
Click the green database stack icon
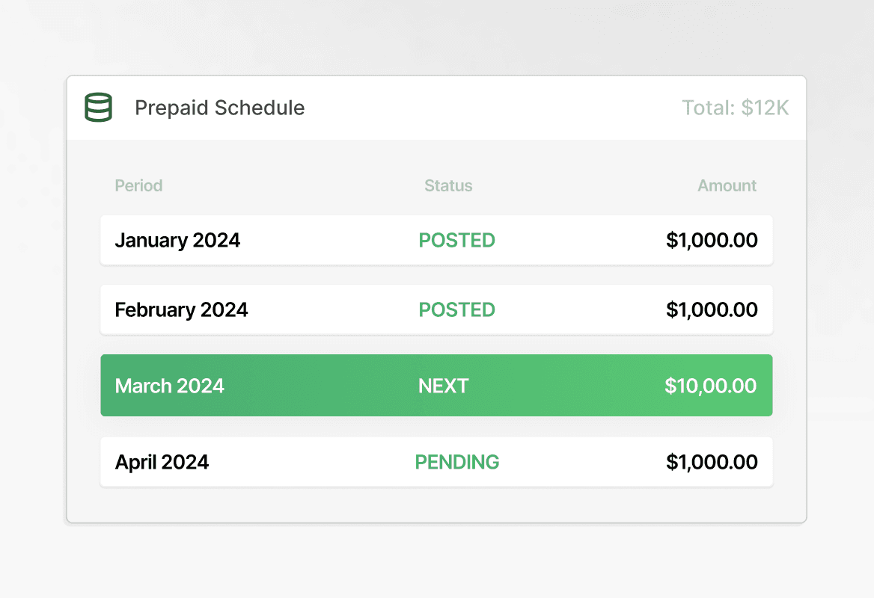pyautogui.click(x=98, y=108)
